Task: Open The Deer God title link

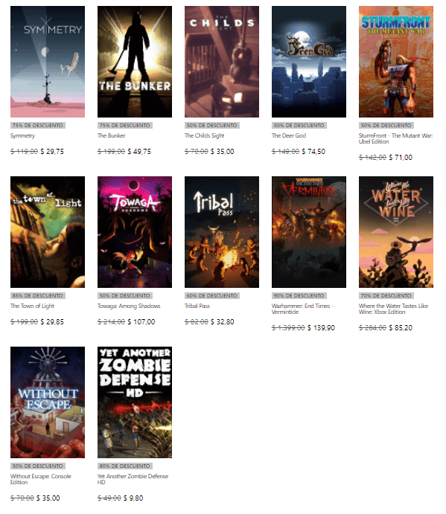Action: pos(289,135)
